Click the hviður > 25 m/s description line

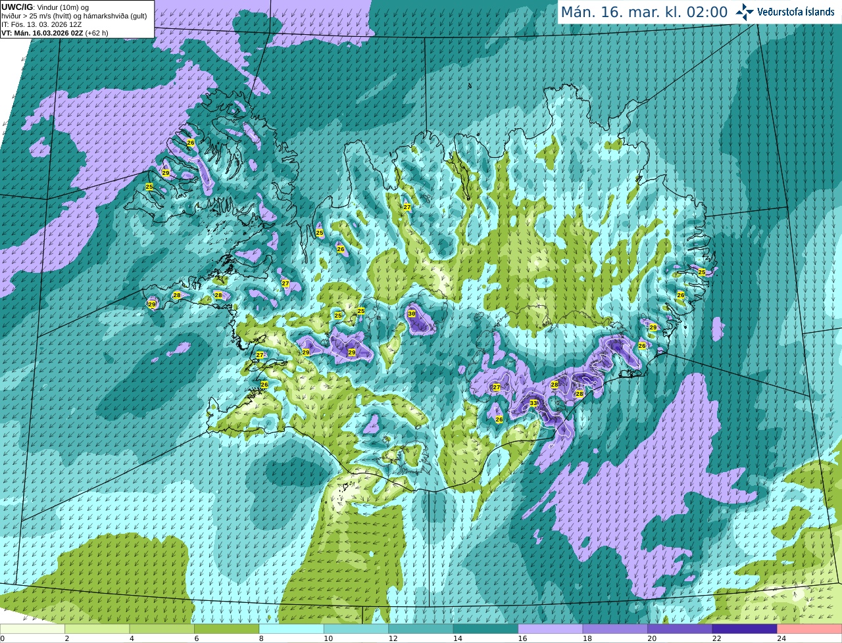74,16
